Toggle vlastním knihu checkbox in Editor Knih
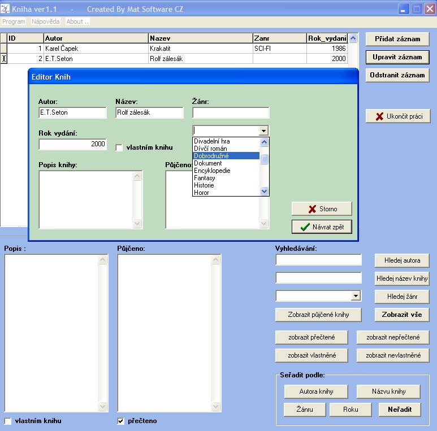Screen dimensions: 437x431 (x=119, y=148)
